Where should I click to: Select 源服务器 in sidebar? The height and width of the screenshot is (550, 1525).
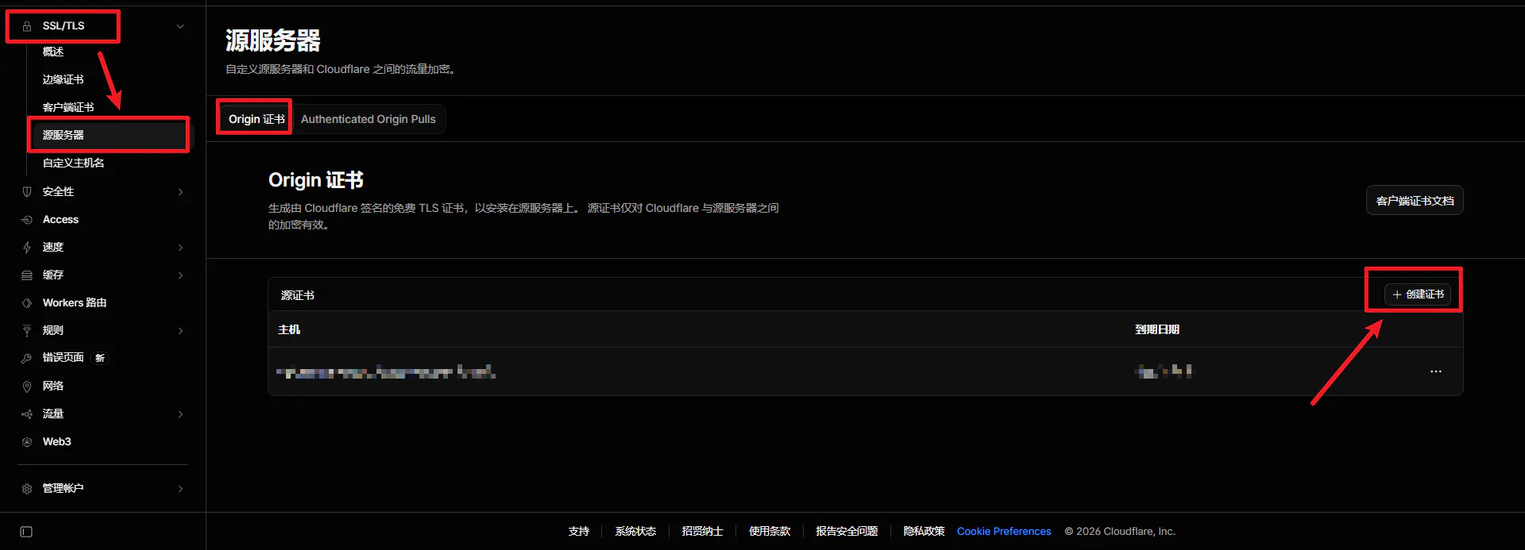tap(110, 135)
